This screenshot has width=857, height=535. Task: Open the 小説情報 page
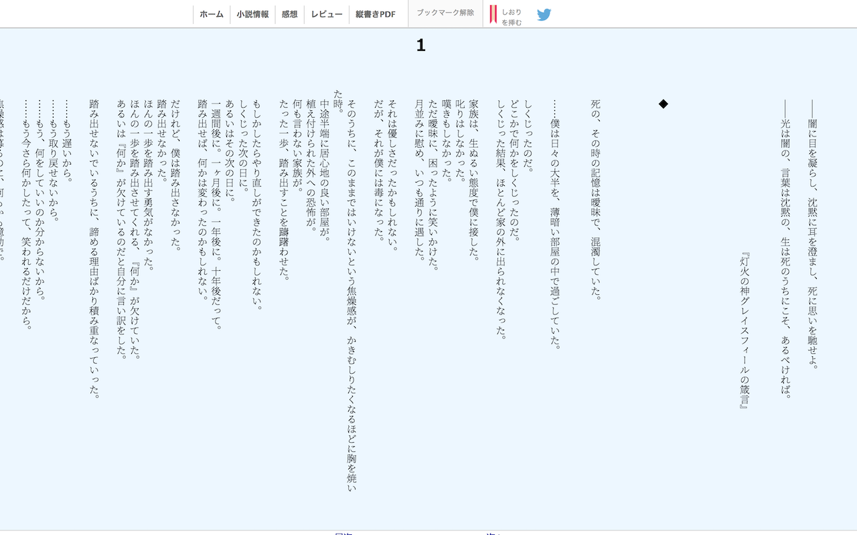[x=252, y=14]
